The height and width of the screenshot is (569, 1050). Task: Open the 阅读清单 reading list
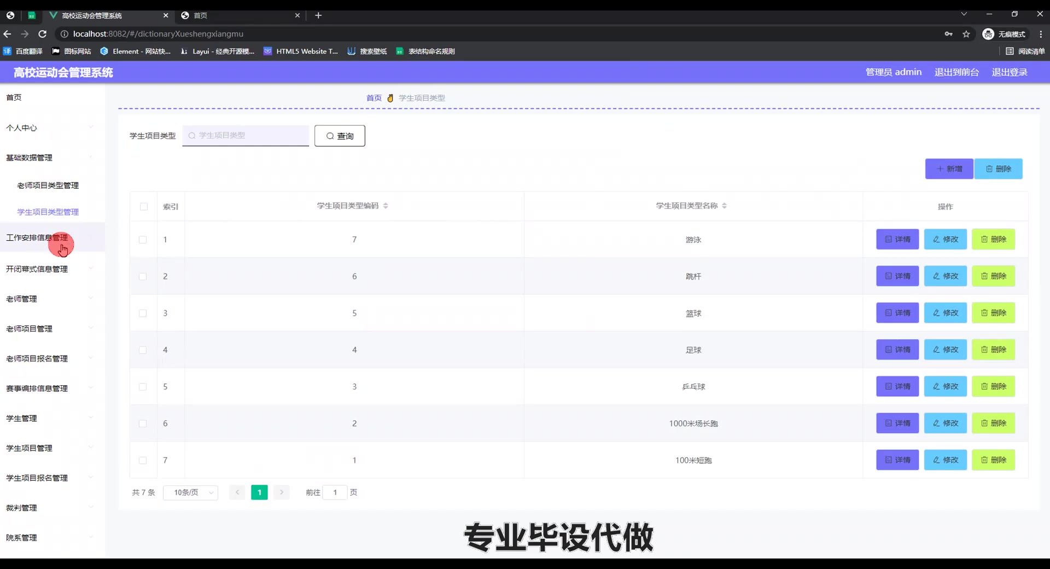tap(1025, 51)
